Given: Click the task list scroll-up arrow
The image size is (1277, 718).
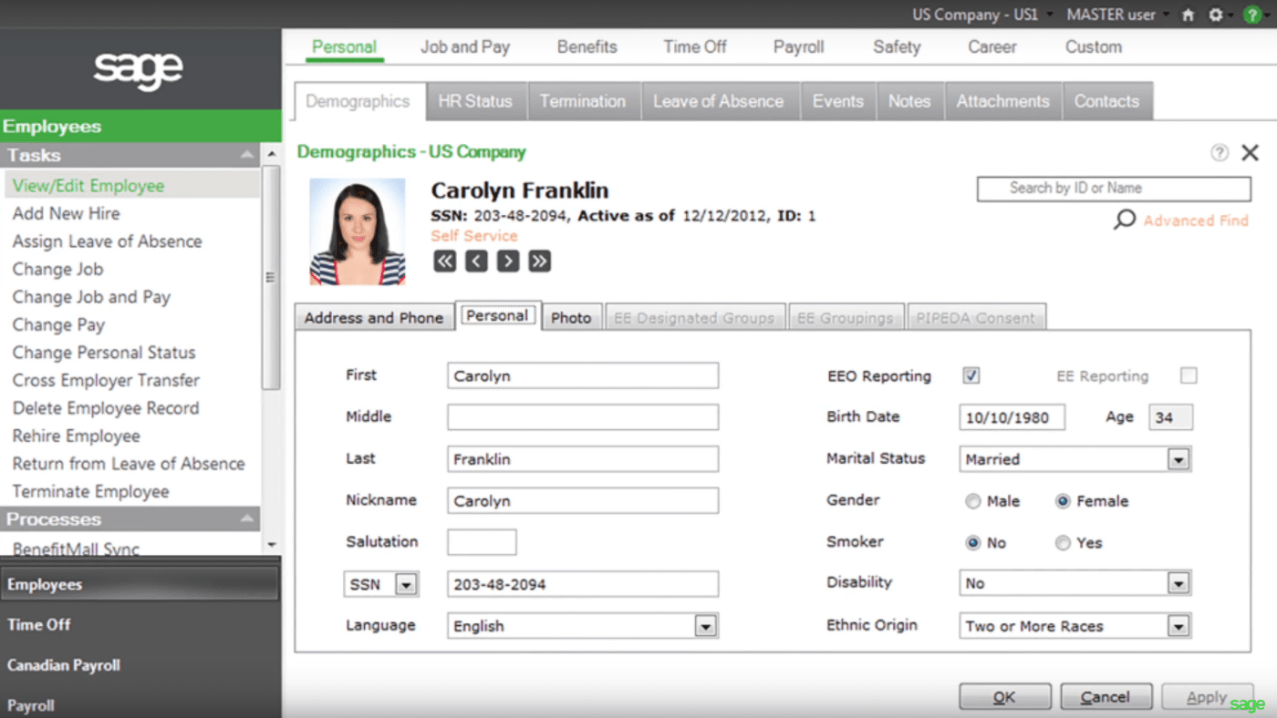Looking at the screenshot, I should [x=271, y=155].
